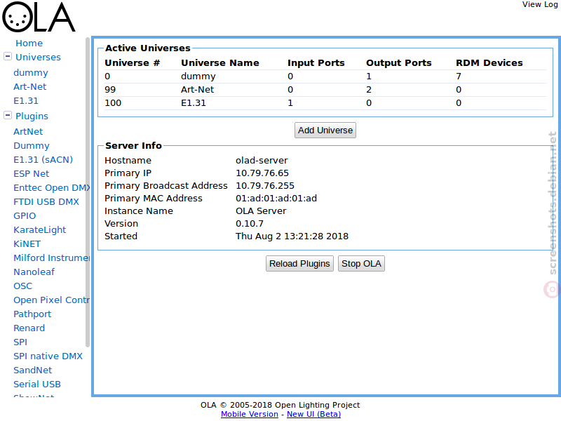Click the Primary IP value 10.79.76.65
This screenshot has height=421, width=561.
[262, 173]
